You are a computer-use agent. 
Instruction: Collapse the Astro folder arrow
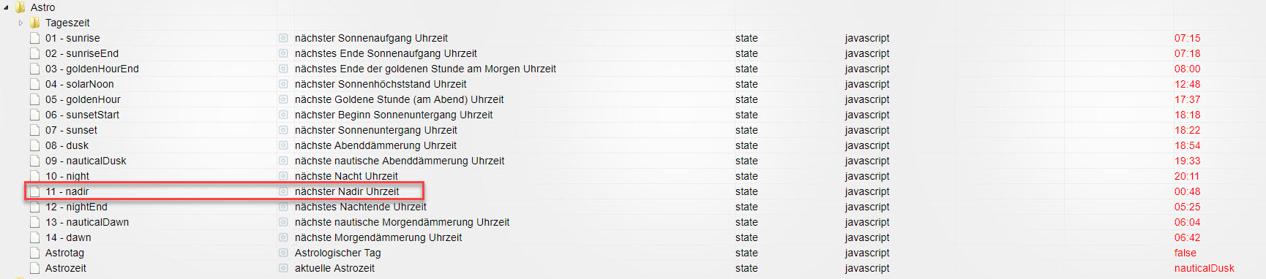(x=7, y=7)
